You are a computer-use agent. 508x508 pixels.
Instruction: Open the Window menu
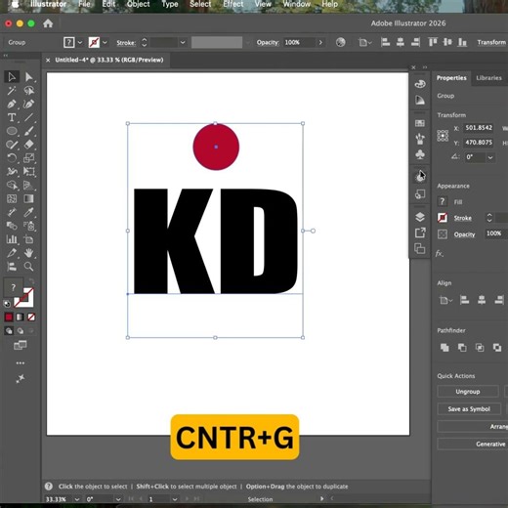[296, 4]
